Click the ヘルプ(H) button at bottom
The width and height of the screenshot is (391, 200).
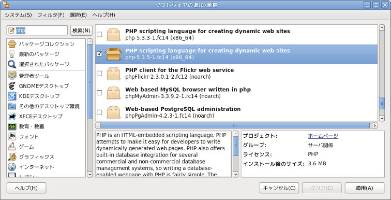point(26,188)
